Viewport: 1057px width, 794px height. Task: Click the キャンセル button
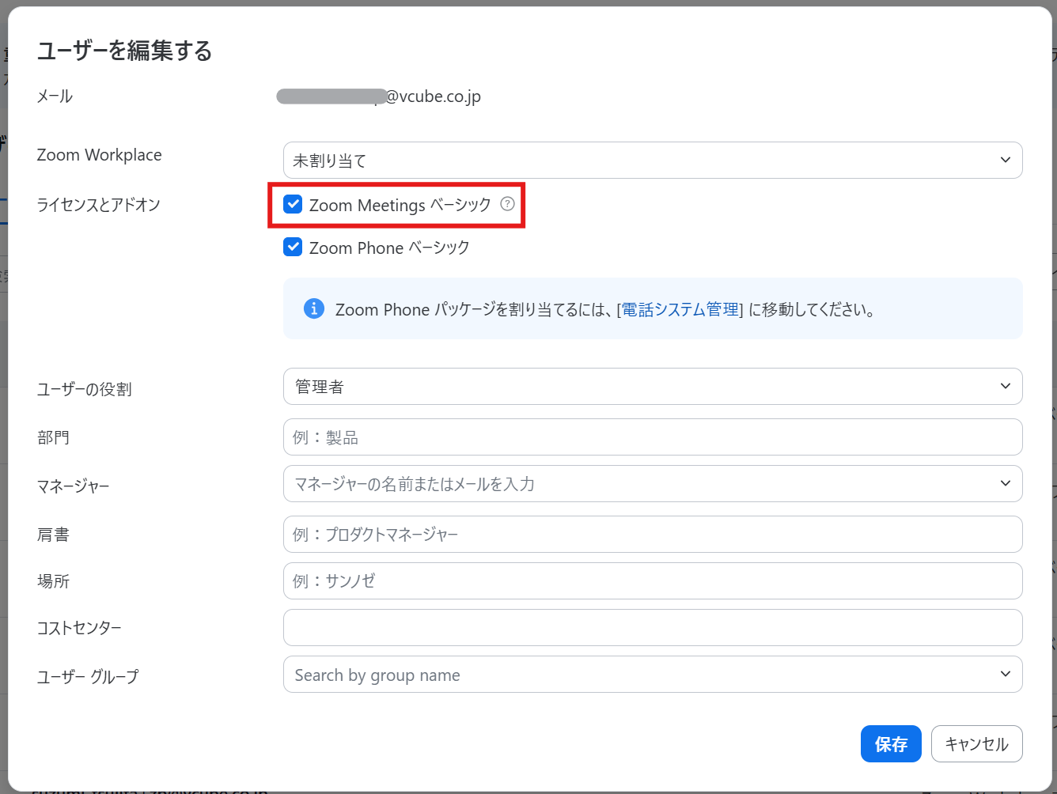977,744
